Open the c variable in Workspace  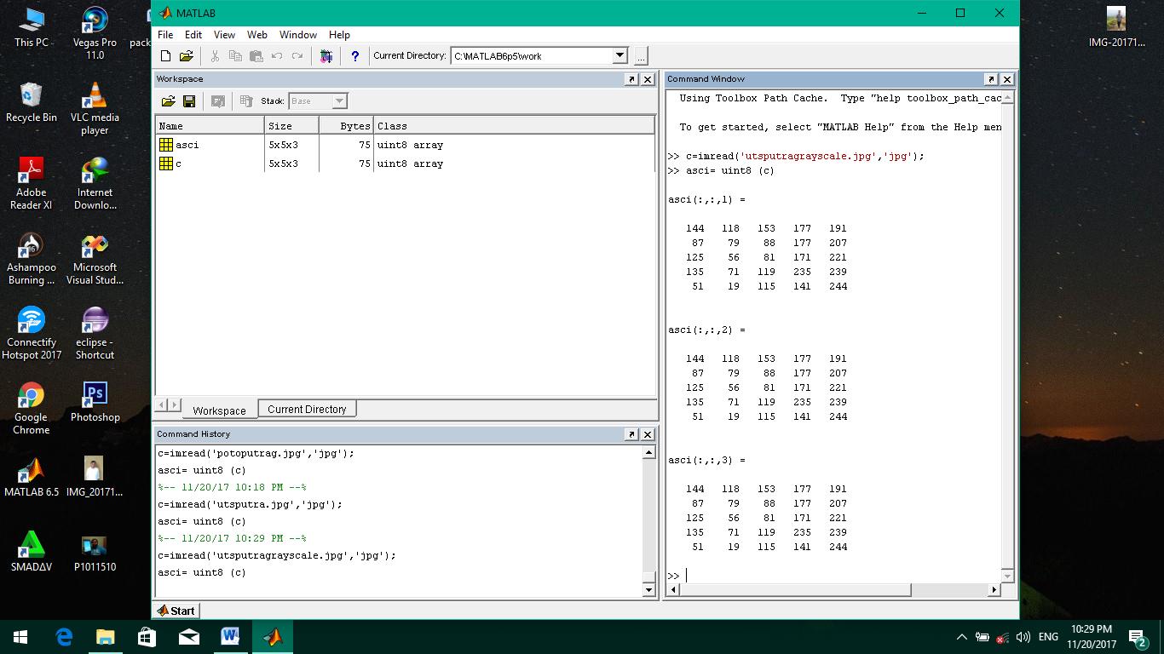tap(165, 163)
